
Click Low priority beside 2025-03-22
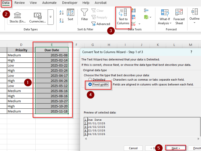click(21, 65)
